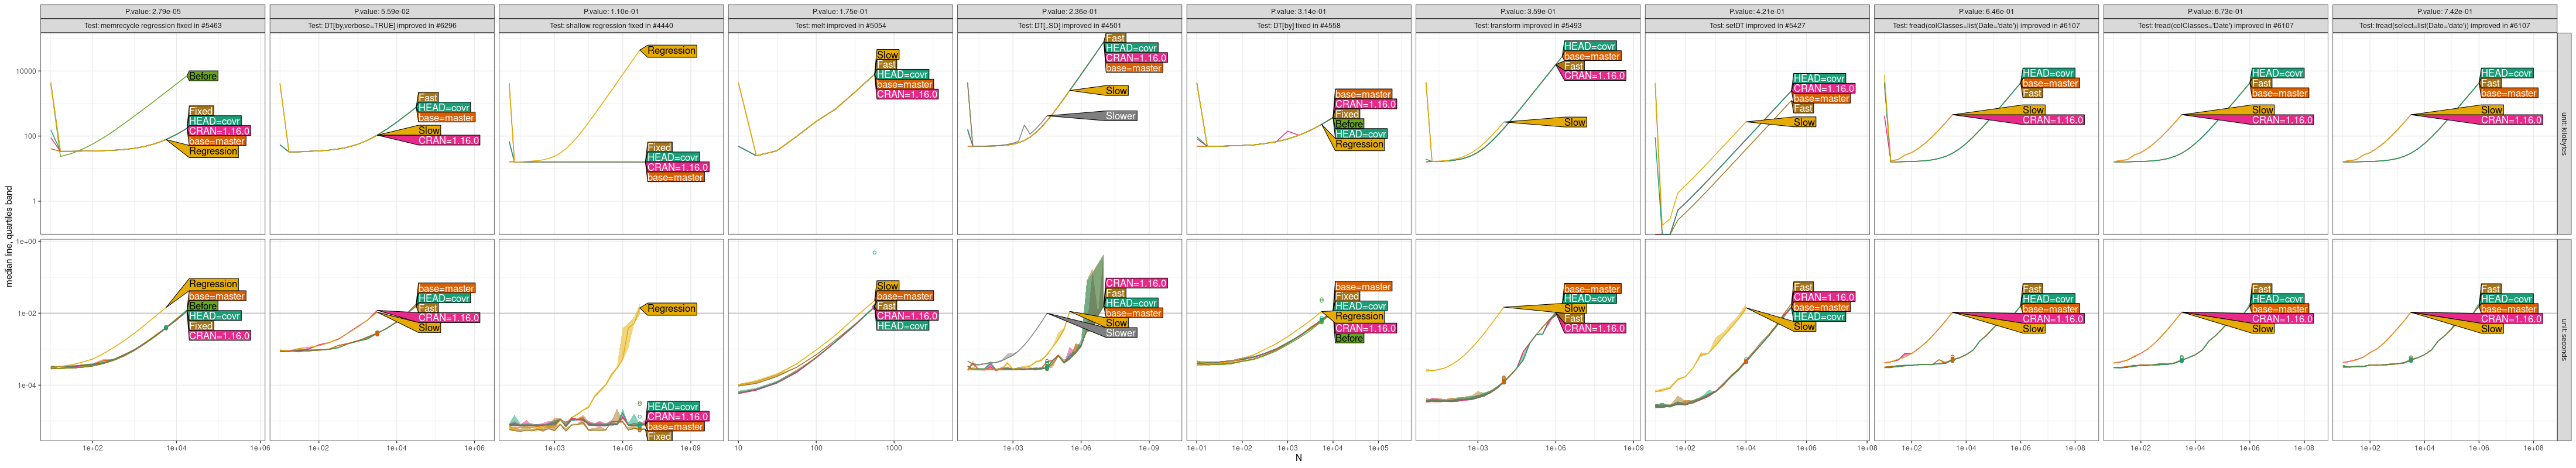Viewport: 2576px width, 468px height.
Task: Click the 'unit: kilobytes' row strip label
Action: [2563, 134]
